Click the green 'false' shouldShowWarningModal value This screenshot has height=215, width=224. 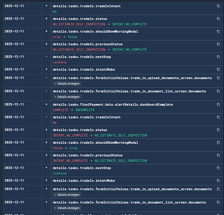click(72, 37)
